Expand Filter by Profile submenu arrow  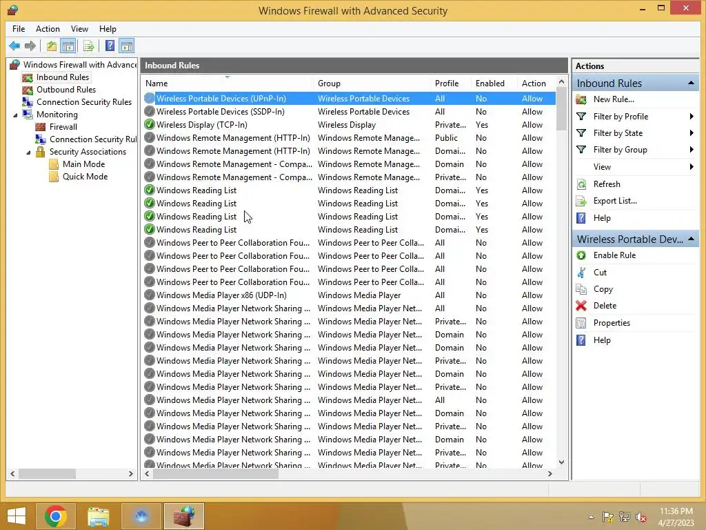click(692, 116)
